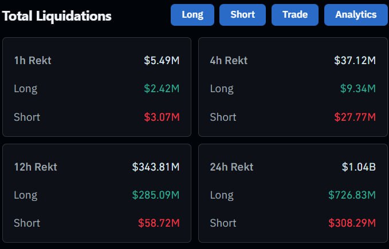389x249 pixels.
Task: Select the 12h Long $285.09M value
Action: pyautogui.click(x=156, y=195)
